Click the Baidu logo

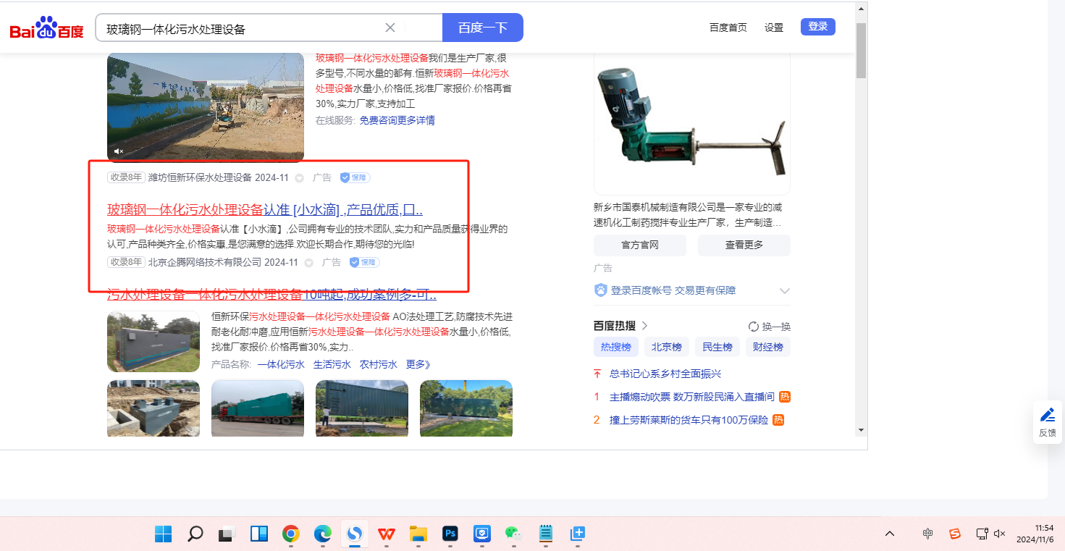46,28
